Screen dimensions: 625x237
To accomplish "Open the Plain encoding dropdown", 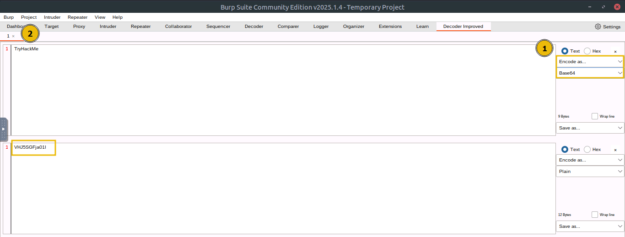I will (x=590, y=172).
